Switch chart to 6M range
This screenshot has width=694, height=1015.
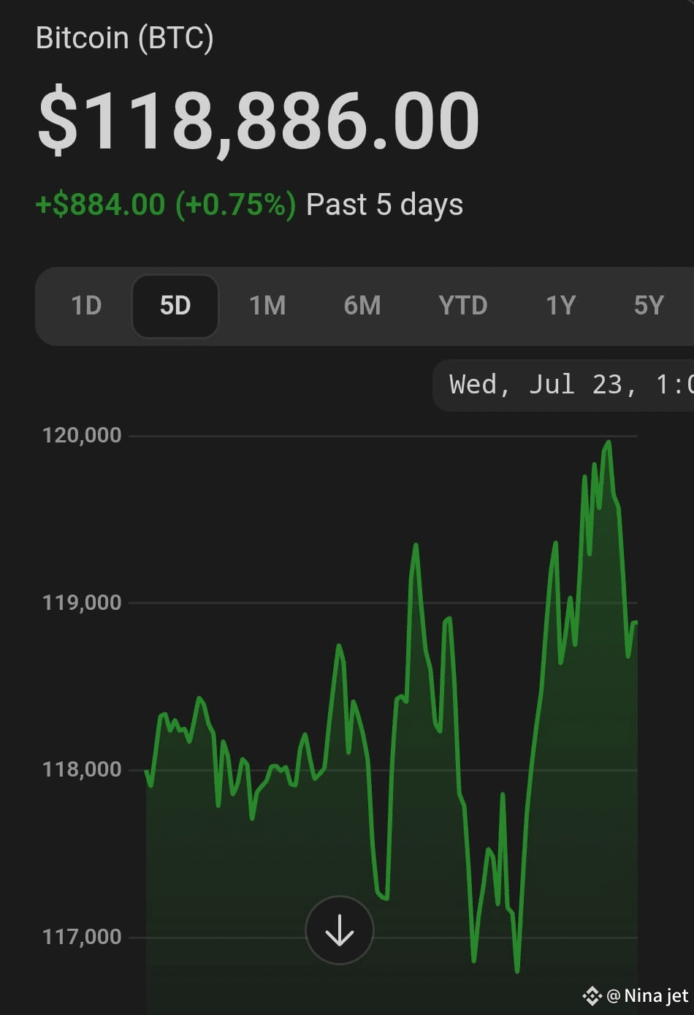pyautogui.click(x=362, y=305)
